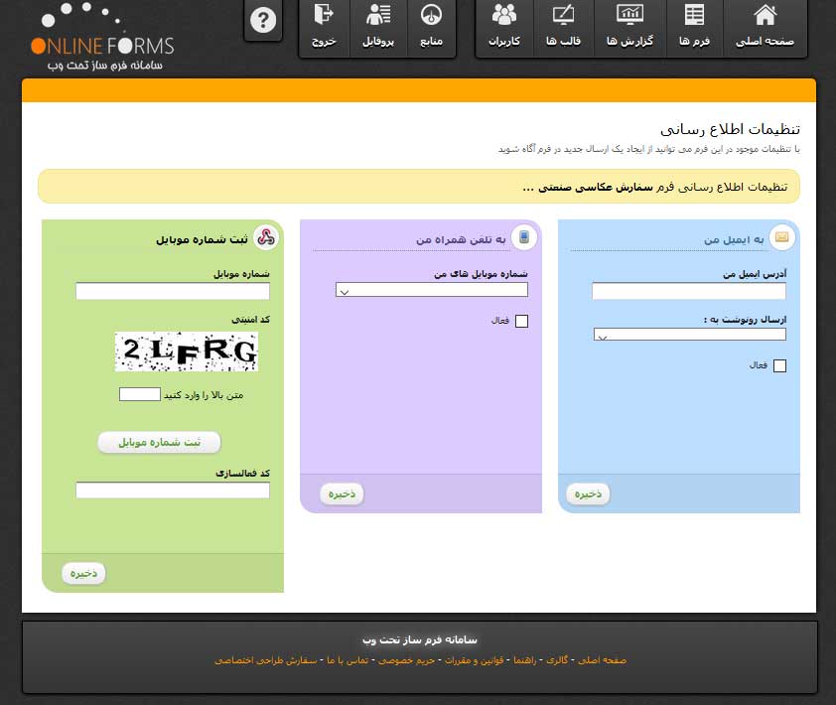Click the question mark help icon
The width and height of the screenshot is (836, 705).
262,20
